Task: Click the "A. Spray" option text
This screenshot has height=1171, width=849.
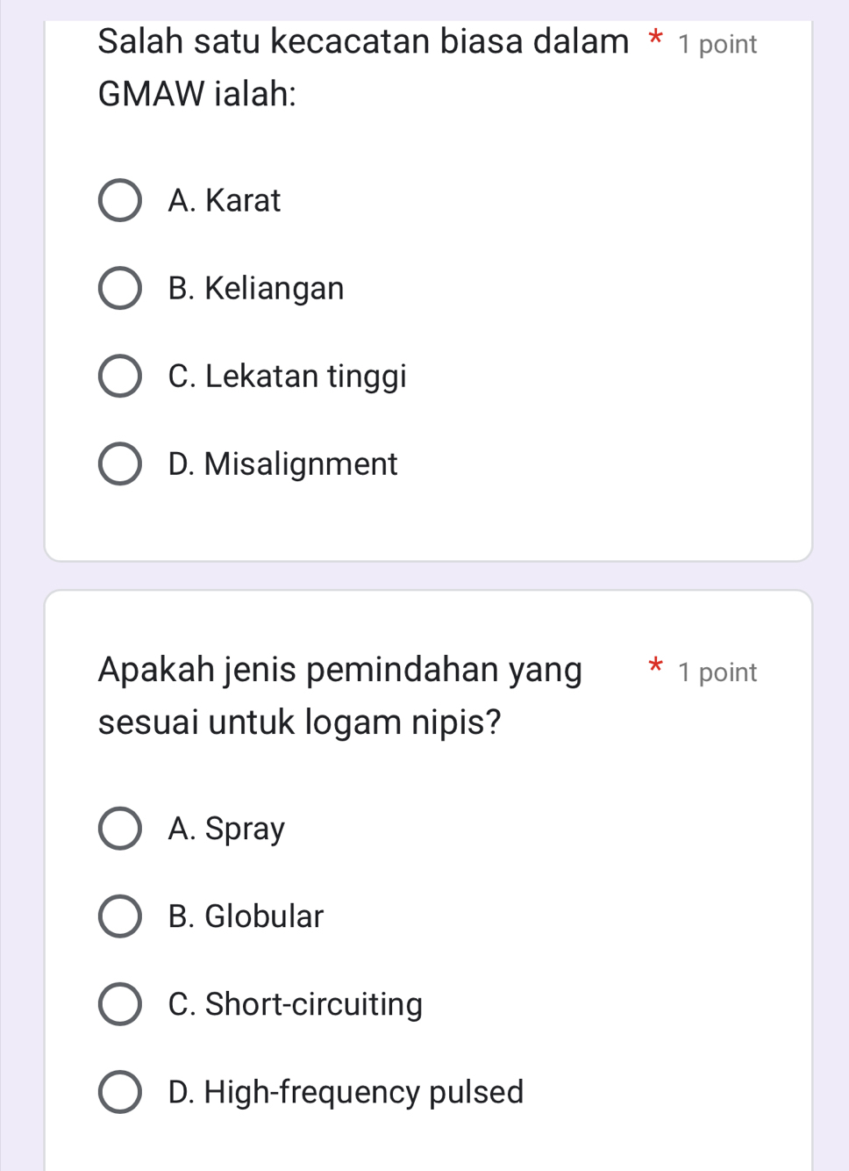Action: 227,829
